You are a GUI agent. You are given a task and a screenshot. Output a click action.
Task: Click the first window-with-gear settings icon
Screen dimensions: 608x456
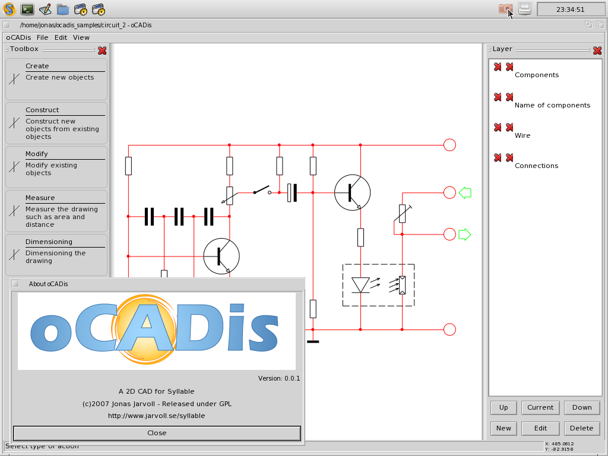point(81,9)
